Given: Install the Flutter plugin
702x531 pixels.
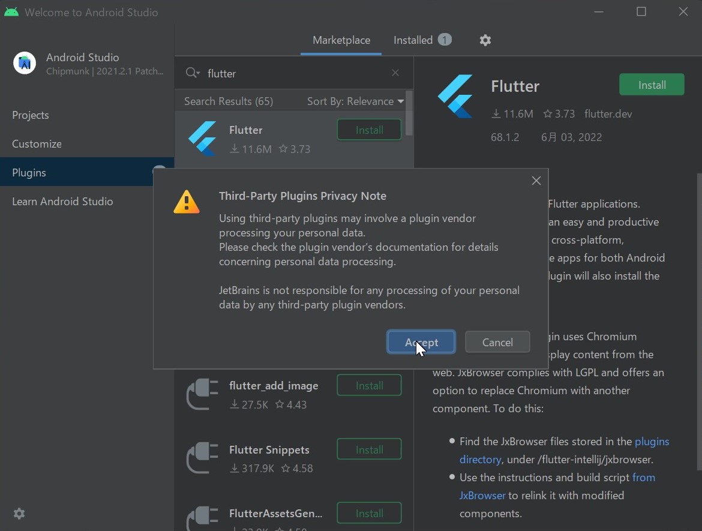Looking at the screenshot, I should pos(652,84).
